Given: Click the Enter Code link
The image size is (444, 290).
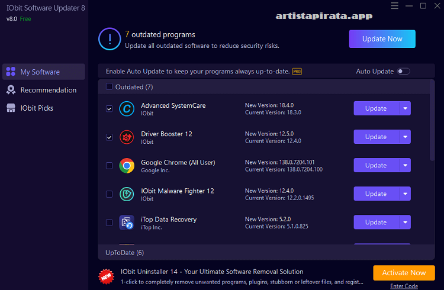Looking at the screenshot, I should (404, 286).
